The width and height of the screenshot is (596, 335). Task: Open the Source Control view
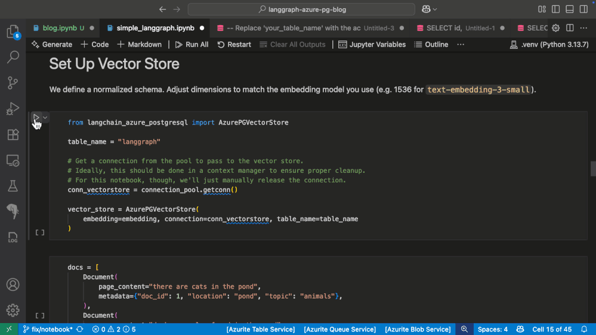pos(13,83)
